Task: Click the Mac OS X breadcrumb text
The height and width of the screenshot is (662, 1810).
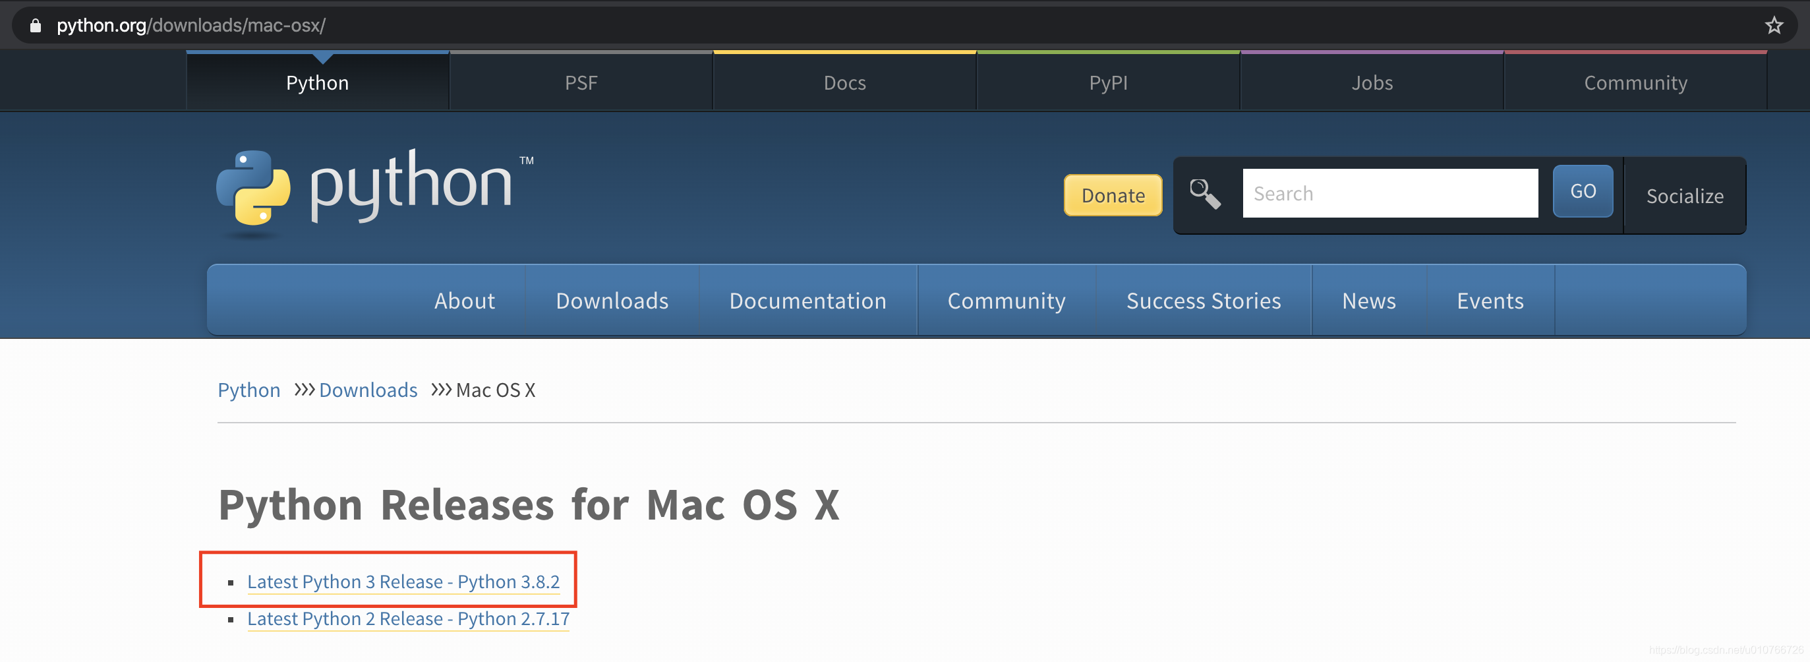Action: 496,390
